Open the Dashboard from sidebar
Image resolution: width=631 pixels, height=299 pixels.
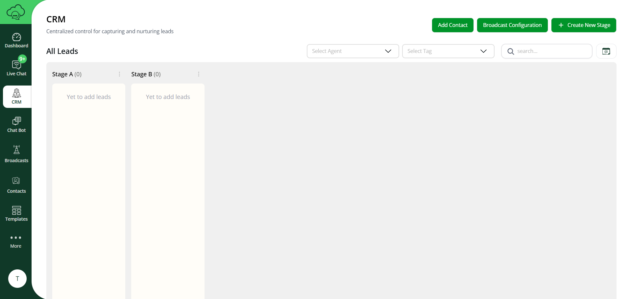pos(16,40)
